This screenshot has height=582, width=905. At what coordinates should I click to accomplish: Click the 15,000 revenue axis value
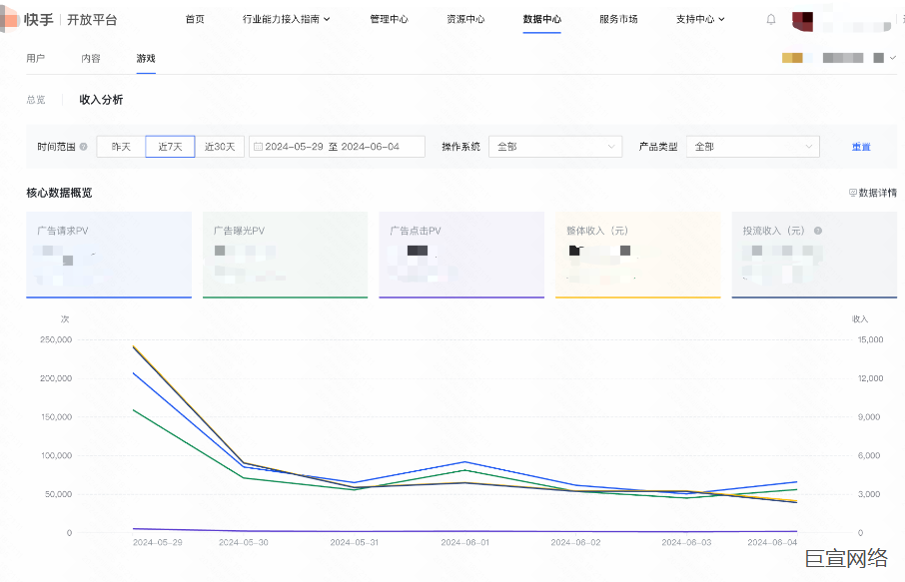(870, 339)
